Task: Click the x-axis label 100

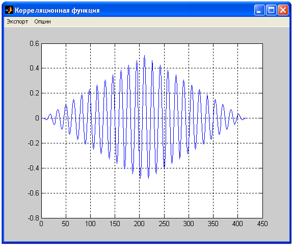Action: pos(90,224)
